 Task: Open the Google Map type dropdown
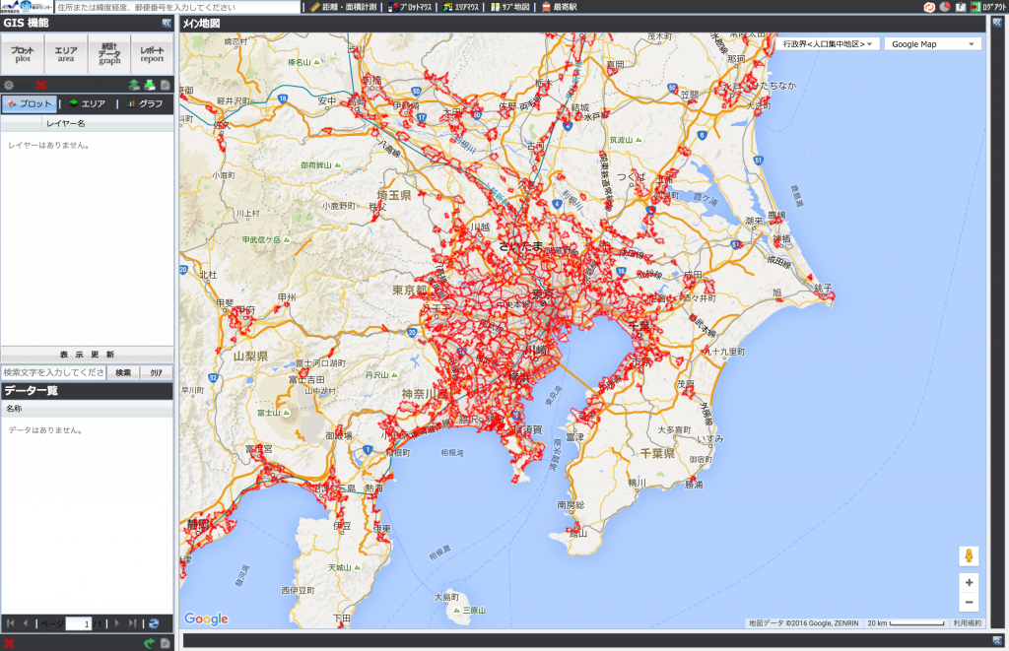tap(932, 44)
